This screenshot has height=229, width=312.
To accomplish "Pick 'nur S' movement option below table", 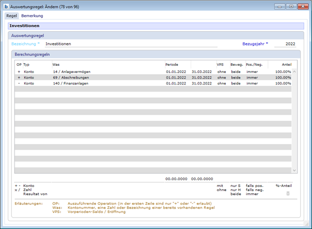I will pyautogui.click(x=236, y=185).
